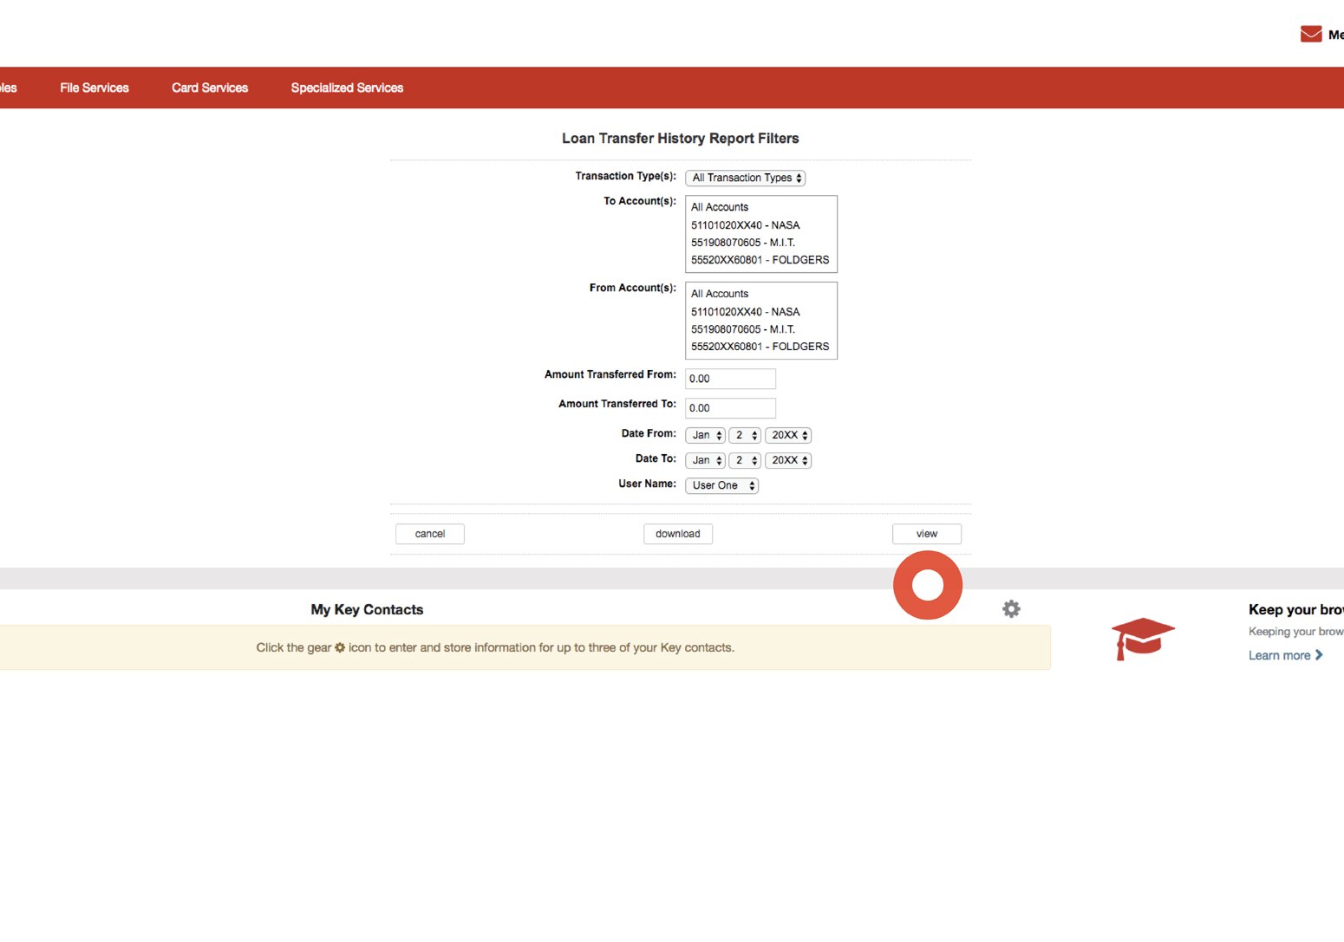Open the User Name dropdown
Image resolution: width=1344 pixels, height=942 pixels.
[721, 485]
